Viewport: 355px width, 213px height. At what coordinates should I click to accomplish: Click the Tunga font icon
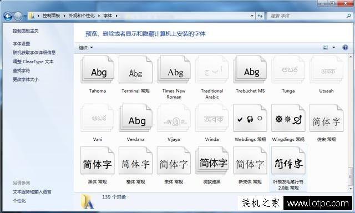click(x=288, y=70)
